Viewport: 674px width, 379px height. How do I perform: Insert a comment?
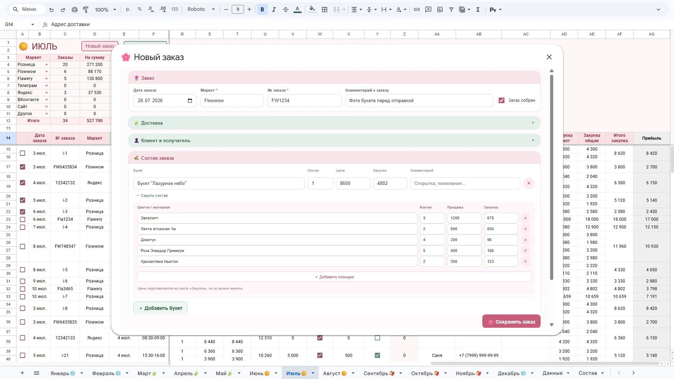[x=428, y=9]
